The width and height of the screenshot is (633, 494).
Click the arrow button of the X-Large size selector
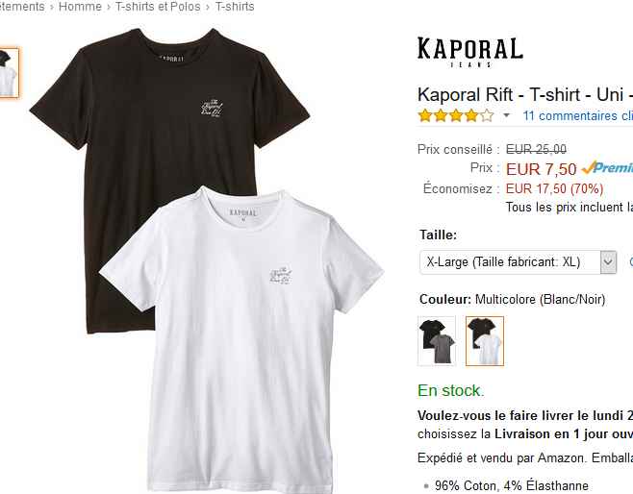coord(608,262)
